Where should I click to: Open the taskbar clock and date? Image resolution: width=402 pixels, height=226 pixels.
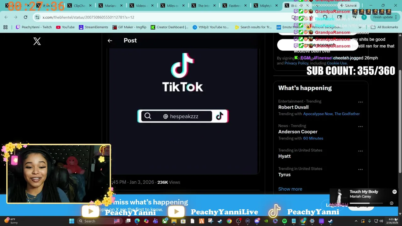393,221
